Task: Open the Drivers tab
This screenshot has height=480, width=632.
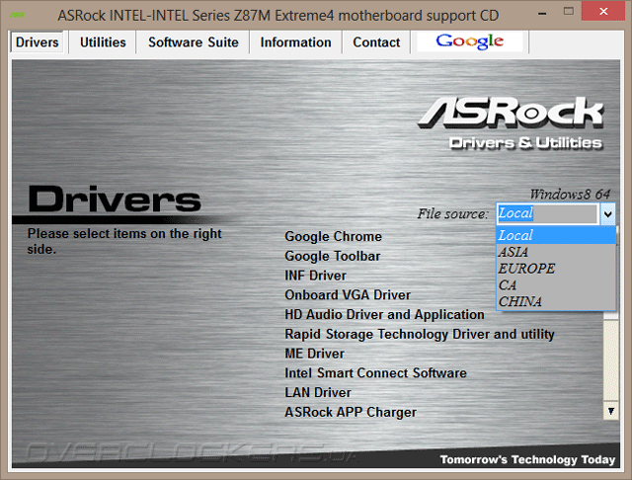Action: coord(37,42)
